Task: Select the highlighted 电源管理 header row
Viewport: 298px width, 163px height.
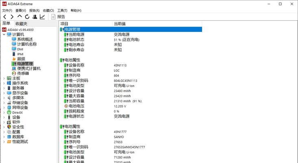Action: click(131, 29)
